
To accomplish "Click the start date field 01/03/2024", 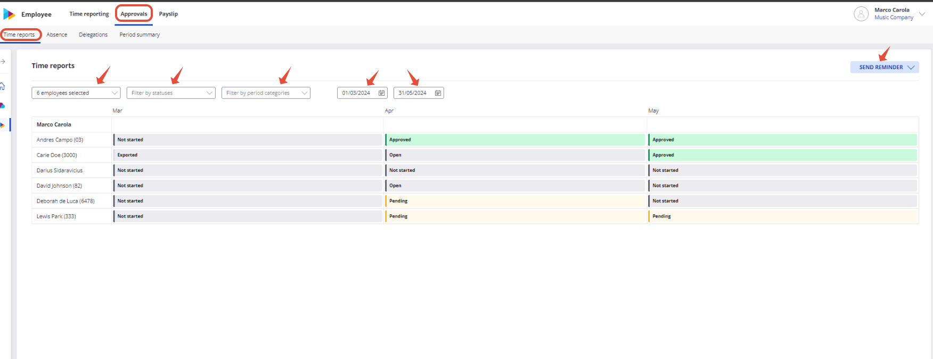I will click(x=362, y=93).
